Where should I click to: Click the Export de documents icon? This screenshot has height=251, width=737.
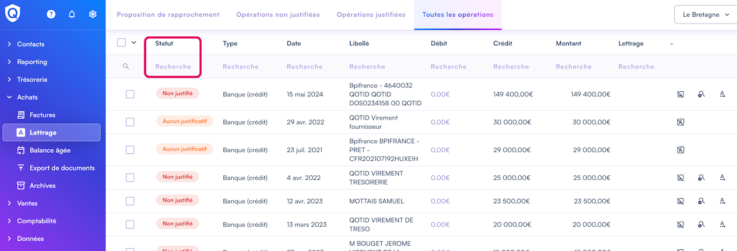coord(21,168)
